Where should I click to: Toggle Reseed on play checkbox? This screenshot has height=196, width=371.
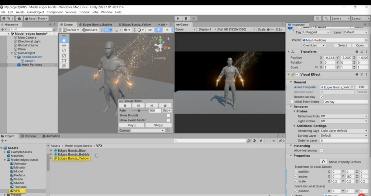point(322,97)
